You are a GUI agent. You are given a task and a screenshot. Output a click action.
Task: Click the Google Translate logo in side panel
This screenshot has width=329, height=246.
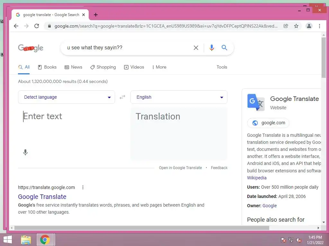pos(256,102)
